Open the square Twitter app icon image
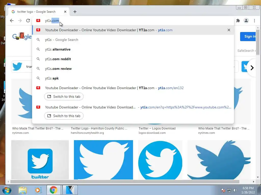This screenshot has height=195, width=261. coord(40,160)
